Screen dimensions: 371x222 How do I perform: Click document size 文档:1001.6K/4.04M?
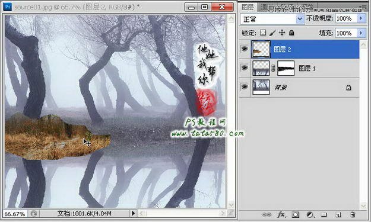point(84,214)
